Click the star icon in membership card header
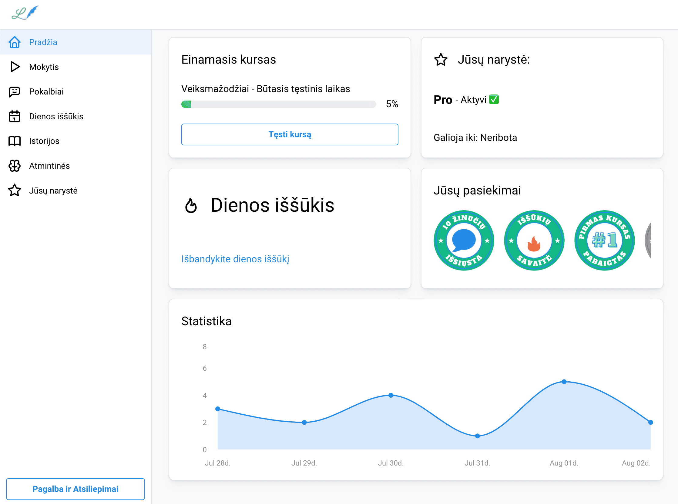The width and height of the screenshot is (678, 504). click(x=441, y=59)
